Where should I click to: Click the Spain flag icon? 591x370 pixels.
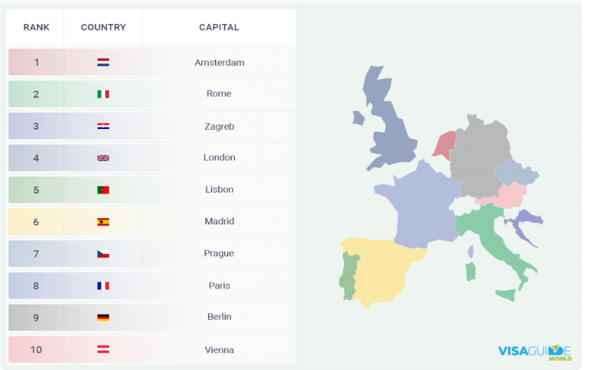(x=103, y=222)
